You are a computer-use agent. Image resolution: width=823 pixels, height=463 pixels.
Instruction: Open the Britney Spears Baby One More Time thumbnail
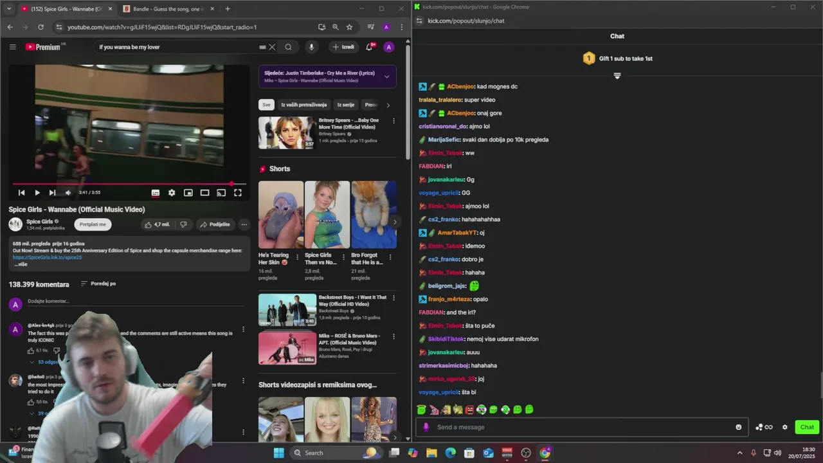[287, 132]
